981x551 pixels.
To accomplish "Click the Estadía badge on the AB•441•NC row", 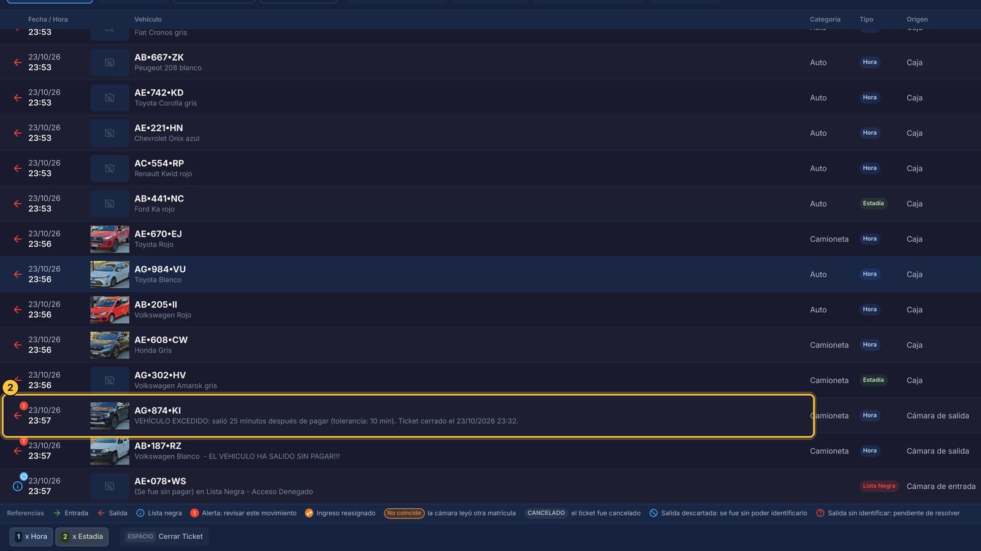I will pyautogui.click(x=873, y=203).
